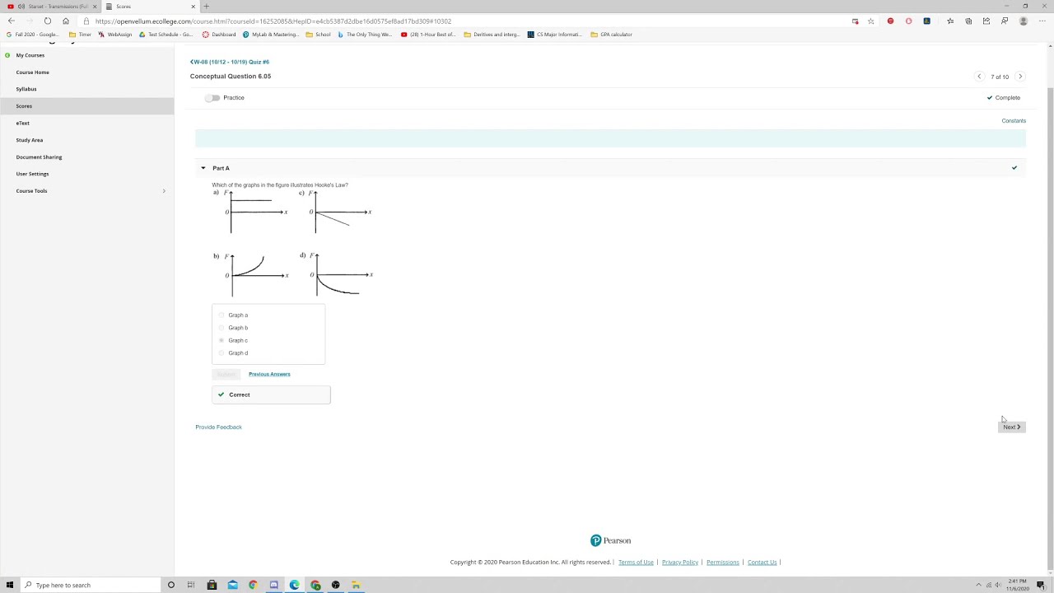
Task: Click the Next button
Action: coord(1011,427)
